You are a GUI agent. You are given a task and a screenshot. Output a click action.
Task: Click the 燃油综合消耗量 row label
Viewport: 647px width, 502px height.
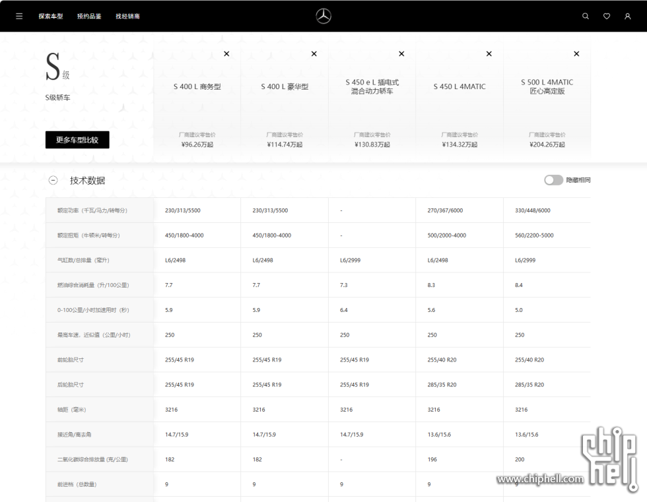coord(93,285)
